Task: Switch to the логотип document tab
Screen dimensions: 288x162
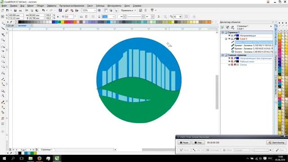Action: 22,26
